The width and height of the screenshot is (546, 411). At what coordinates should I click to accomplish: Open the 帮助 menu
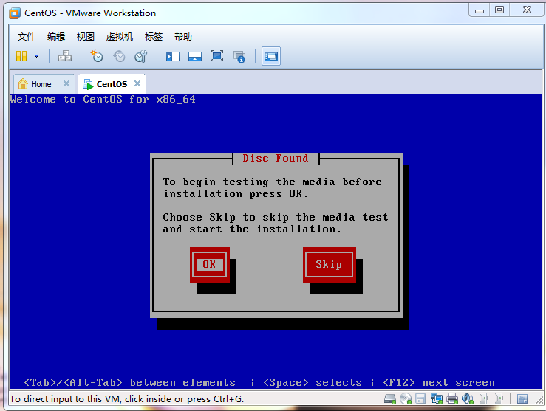(x=183, y=37)
